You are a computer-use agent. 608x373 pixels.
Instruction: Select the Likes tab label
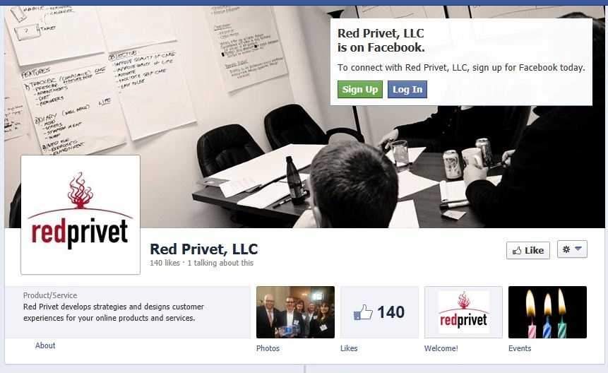tap(349, 348)
